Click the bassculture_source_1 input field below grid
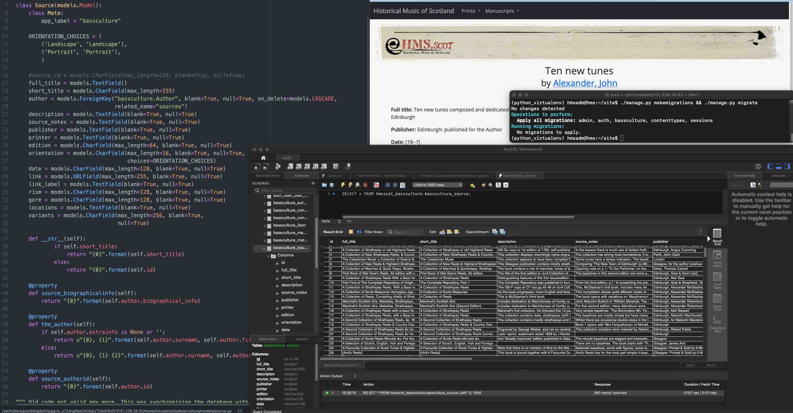The image size is (793, 413). tap(341, 365)
